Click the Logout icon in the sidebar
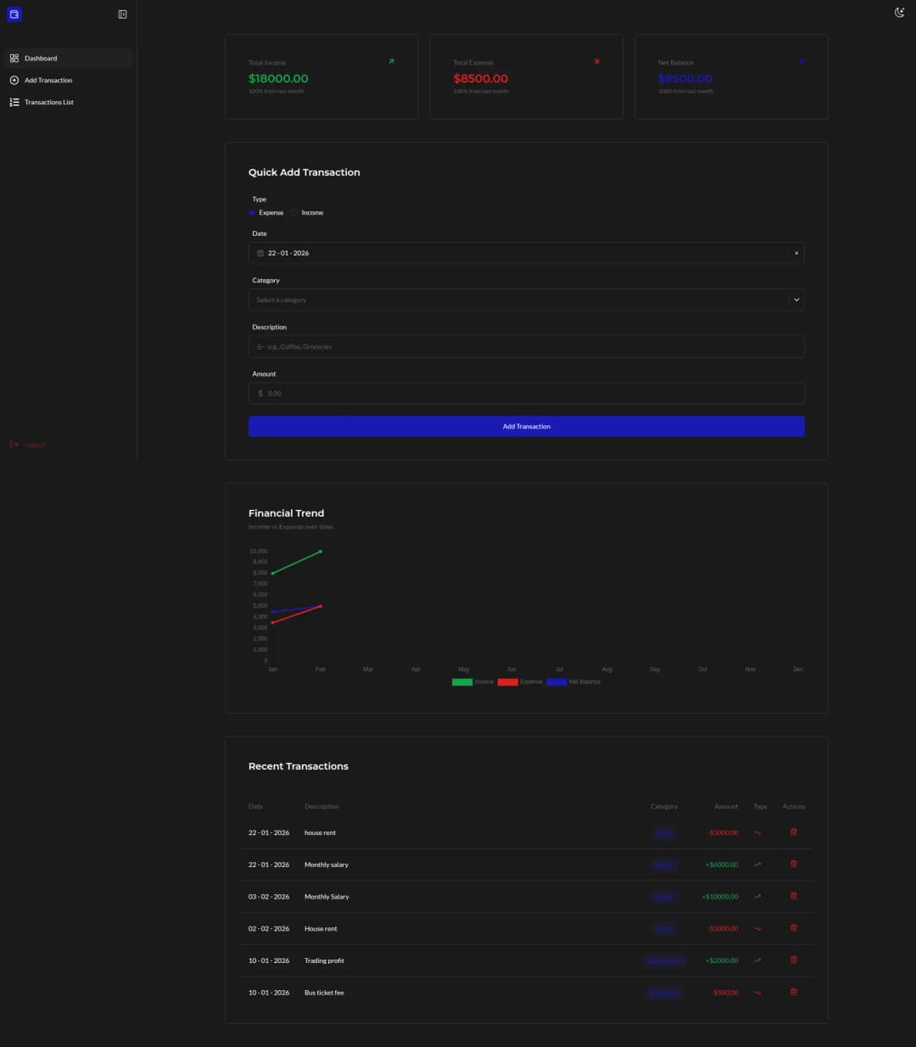This screenshot has width=916, height=1047. tap(14, 444)
